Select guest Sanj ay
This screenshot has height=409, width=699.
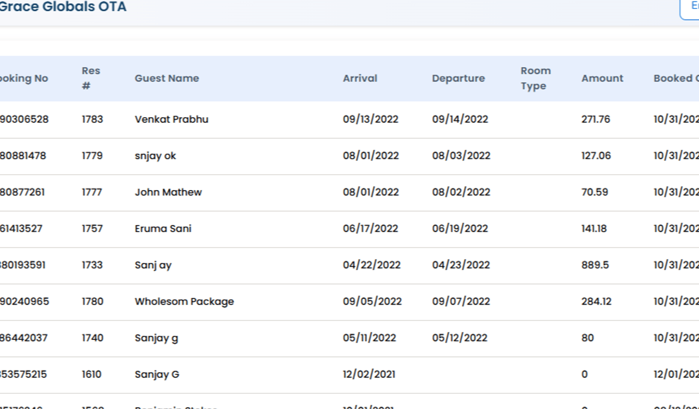click(153, 265)
